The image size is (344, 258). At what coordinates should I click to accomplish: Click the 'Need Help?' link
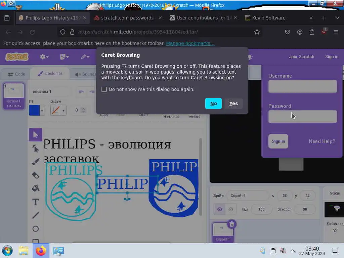click(x=322, y=141)
